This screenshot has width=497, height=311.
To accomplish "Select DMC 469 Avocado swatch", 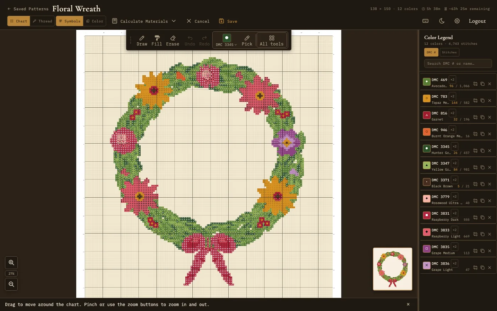I will (x=427, y=82).
